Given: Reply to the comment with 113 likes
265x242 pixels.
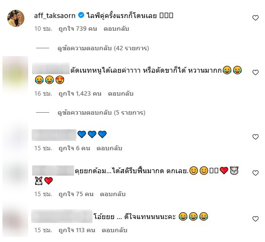Looking at the screenshot, I should click(114, 230).
